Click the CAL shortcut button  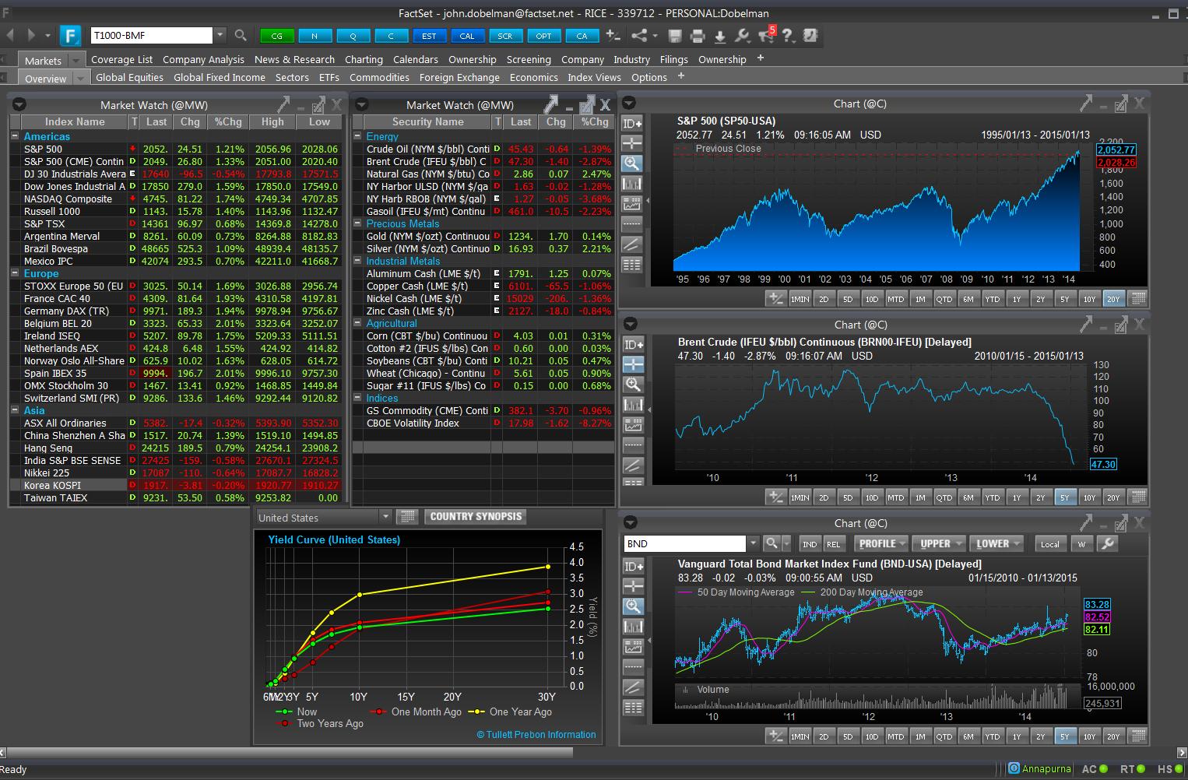point(467,36)
